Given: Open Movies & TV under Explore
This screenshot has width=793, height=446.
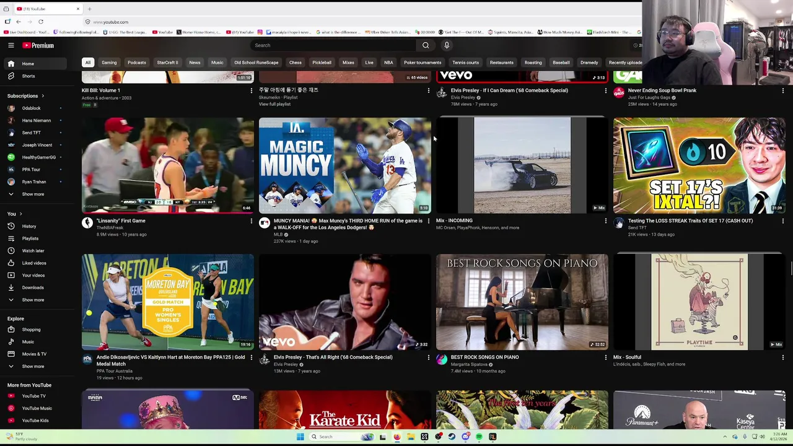Looking at the screenshot, I should (x=35, y=354).
